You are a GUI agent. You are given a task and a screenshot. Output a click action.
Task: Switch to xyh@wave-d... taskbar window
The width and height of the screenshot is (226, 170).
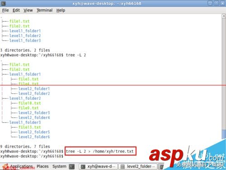tap(98, 166)
